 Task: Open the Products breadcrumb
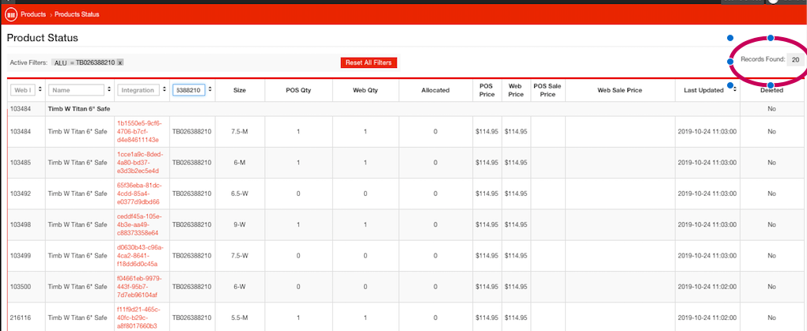[33, 14]
